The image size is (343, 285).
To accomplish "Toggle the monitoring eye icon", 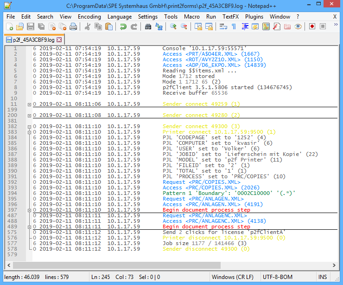I will 298,26.
